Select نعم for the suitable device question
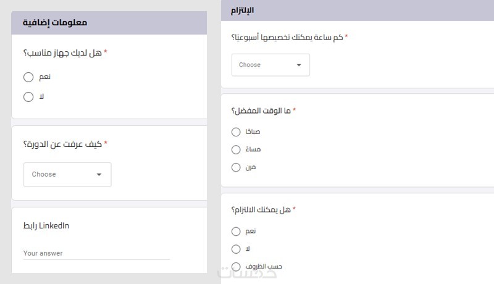 28,77
